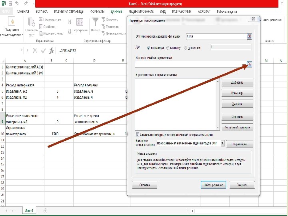288x216 pixels.
Task: Click range picker icon beside variable cells field
Action: 249,64
